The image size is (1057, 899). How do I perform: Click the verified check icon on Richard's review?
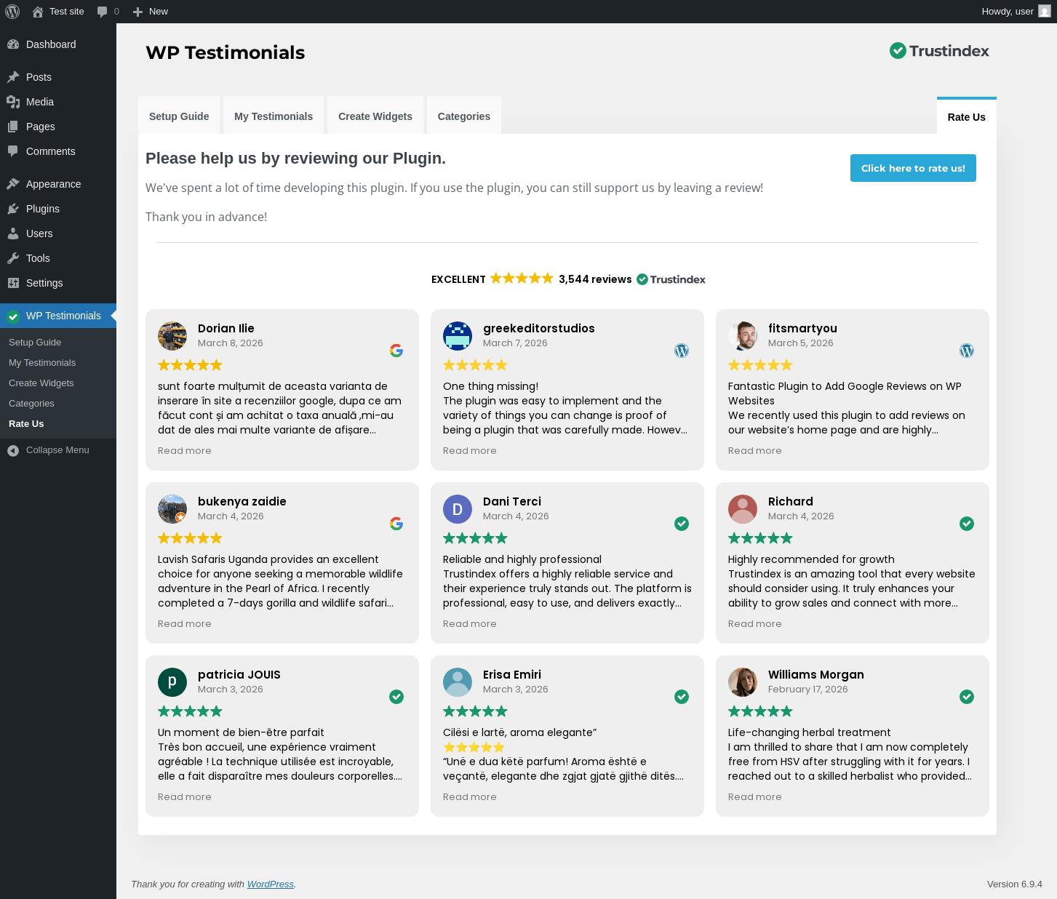[x=967, y=524]
